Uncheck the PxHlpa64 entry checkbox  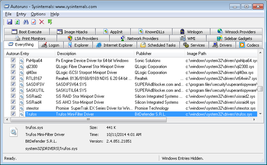(13, 60)
